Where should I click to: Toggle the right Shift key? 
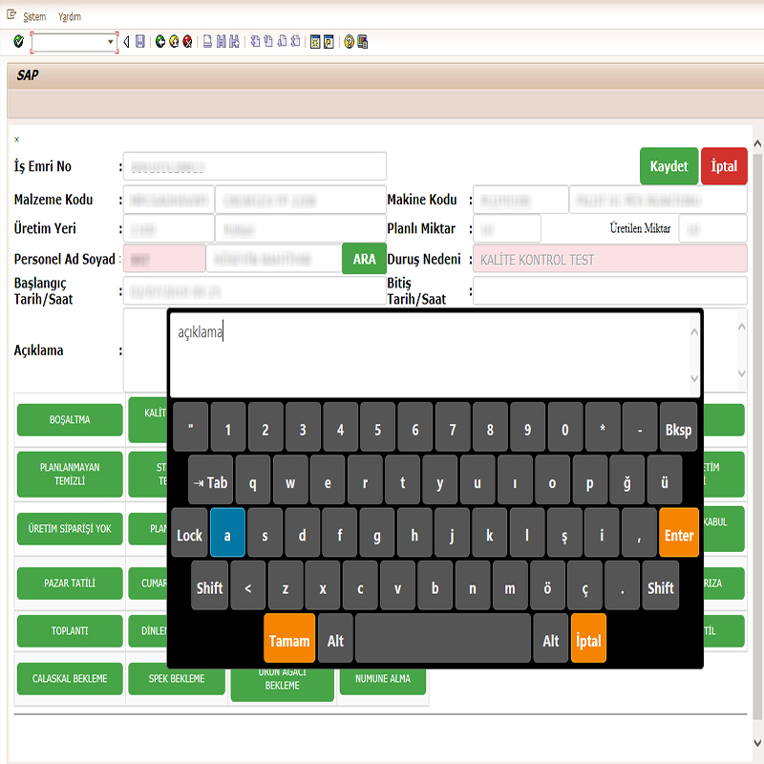(x=660, y=585)
